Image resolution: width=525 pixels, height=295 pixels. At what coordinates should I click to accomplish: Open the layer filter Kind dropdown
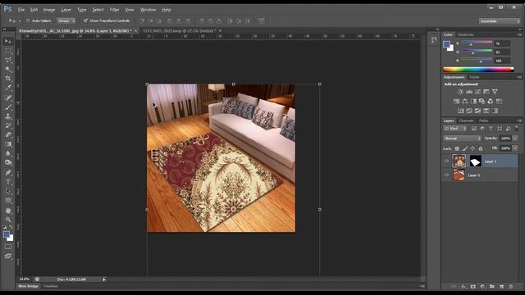(x=455, y=129)
